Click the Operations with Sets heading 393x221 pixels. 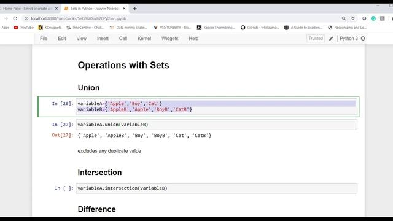coord(123,65)
